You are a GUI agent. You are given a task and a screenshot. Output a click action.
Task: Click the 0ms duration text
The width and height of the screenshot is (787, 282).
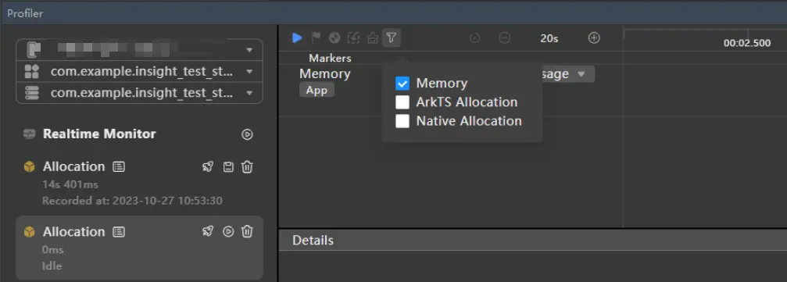(x=53, y=249)
